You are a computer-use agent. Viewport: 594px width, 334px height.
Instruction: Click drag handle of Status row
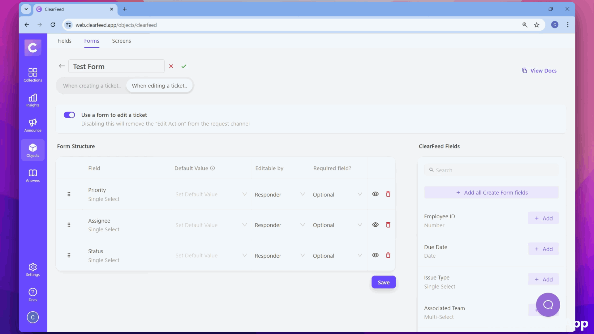[x=69, y=255]
